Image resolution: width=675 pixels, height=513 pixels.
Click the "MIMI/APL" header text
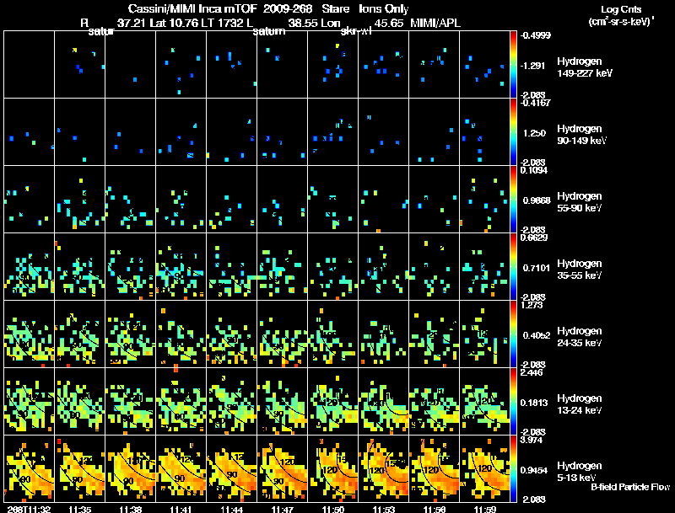435,24
